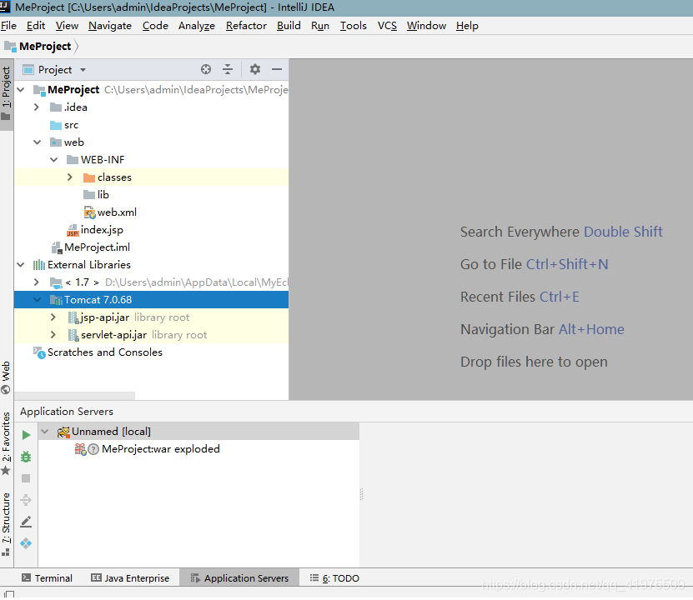
Task: Collapse the web folder
Action: pyautogui.click(x=38, y=142)
